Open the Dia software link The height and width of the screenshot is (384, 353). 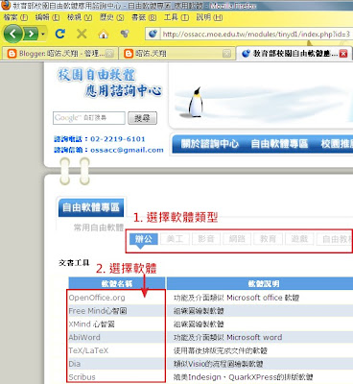pyautogui.click(x=75, y=364)
